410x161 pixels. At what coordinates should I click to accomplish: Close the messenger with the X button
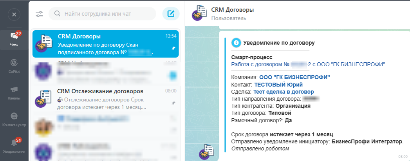(14, 14)
